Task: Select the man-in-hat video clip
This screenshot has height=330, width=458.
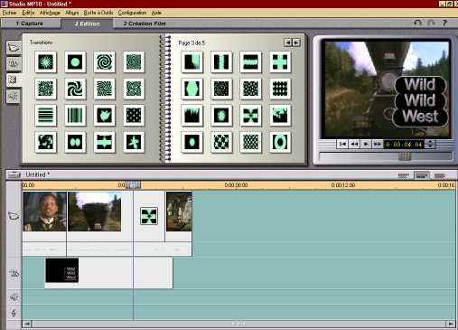Action: [44, 212]
